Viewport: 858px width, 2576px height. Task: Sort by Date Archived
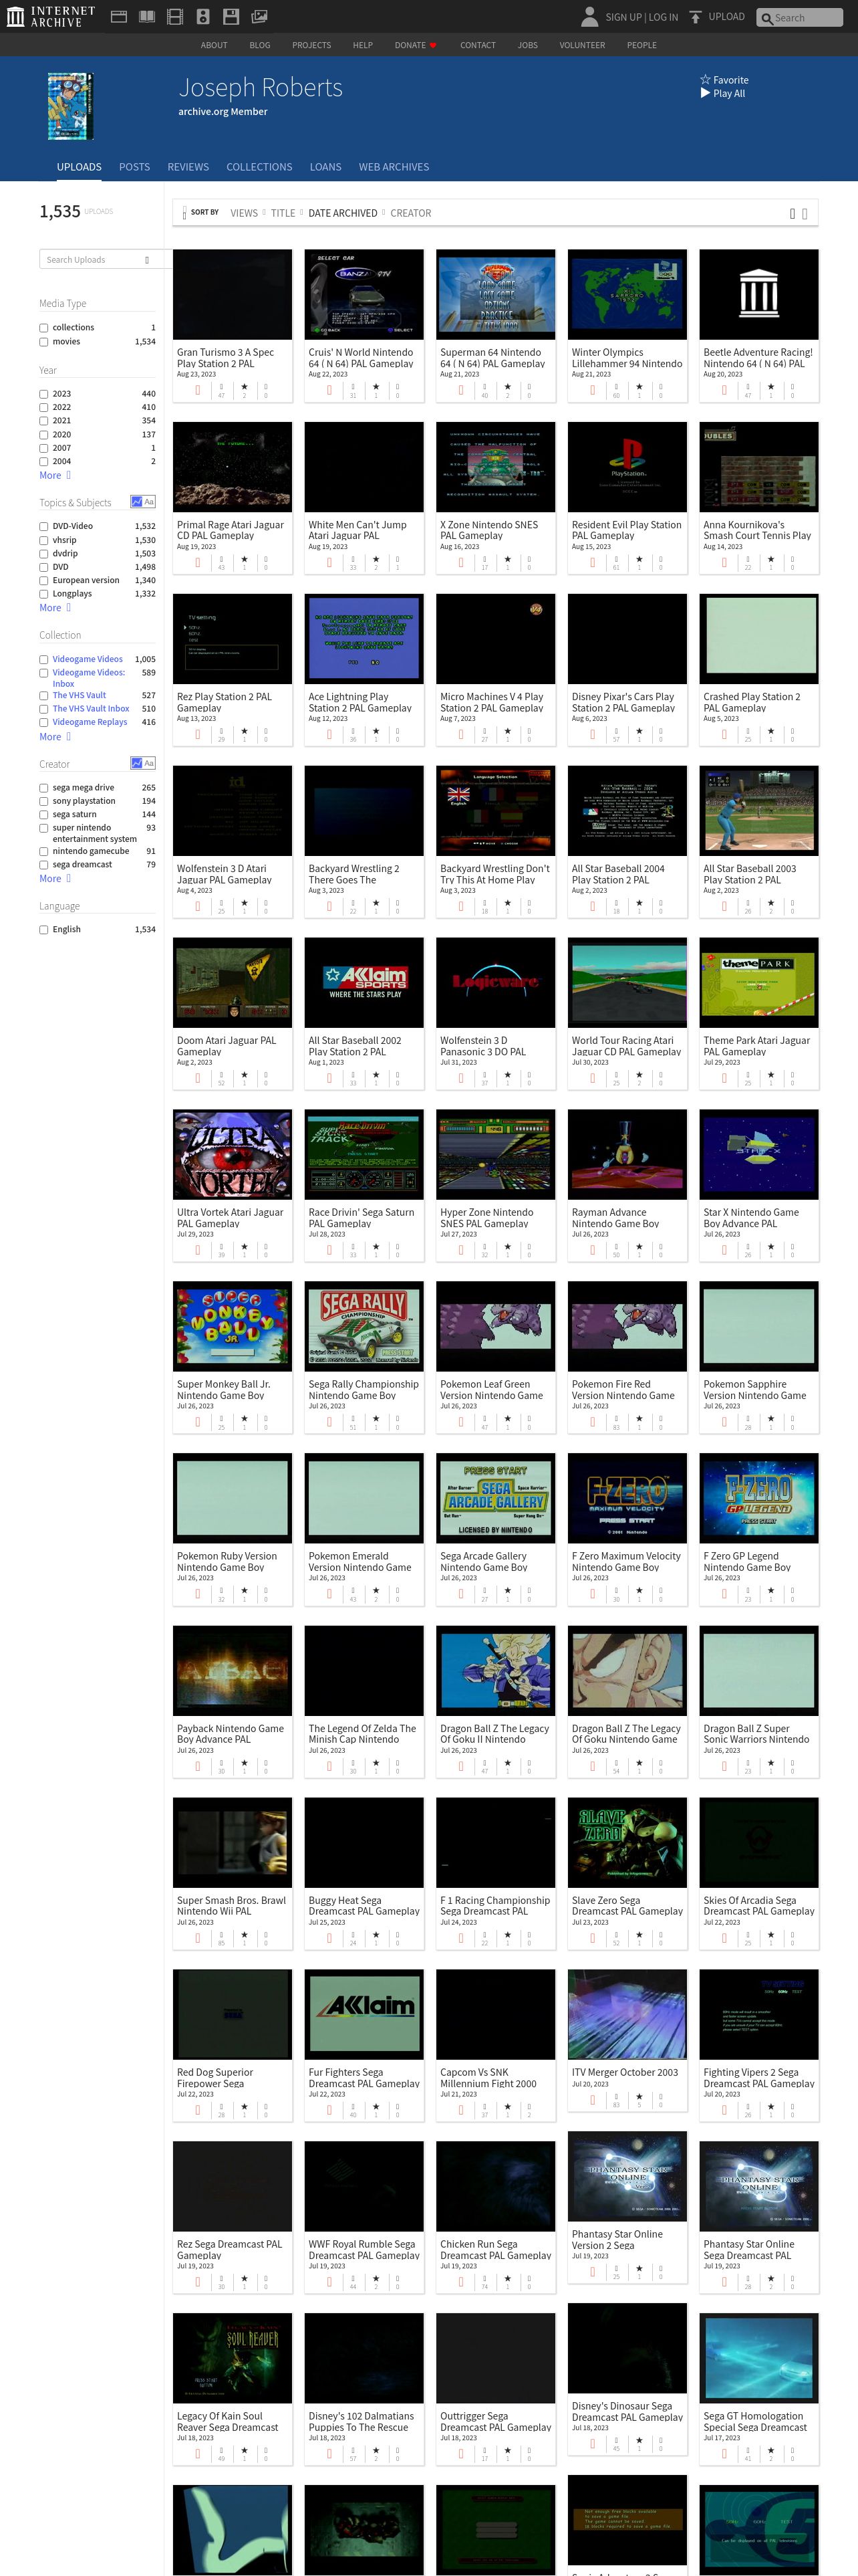click(343, 213)
